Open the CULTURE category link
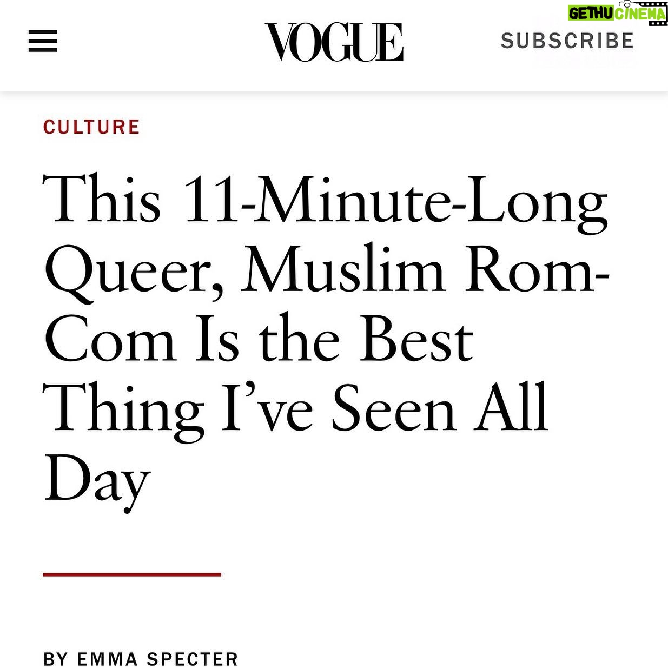 (x=91, y=127)
